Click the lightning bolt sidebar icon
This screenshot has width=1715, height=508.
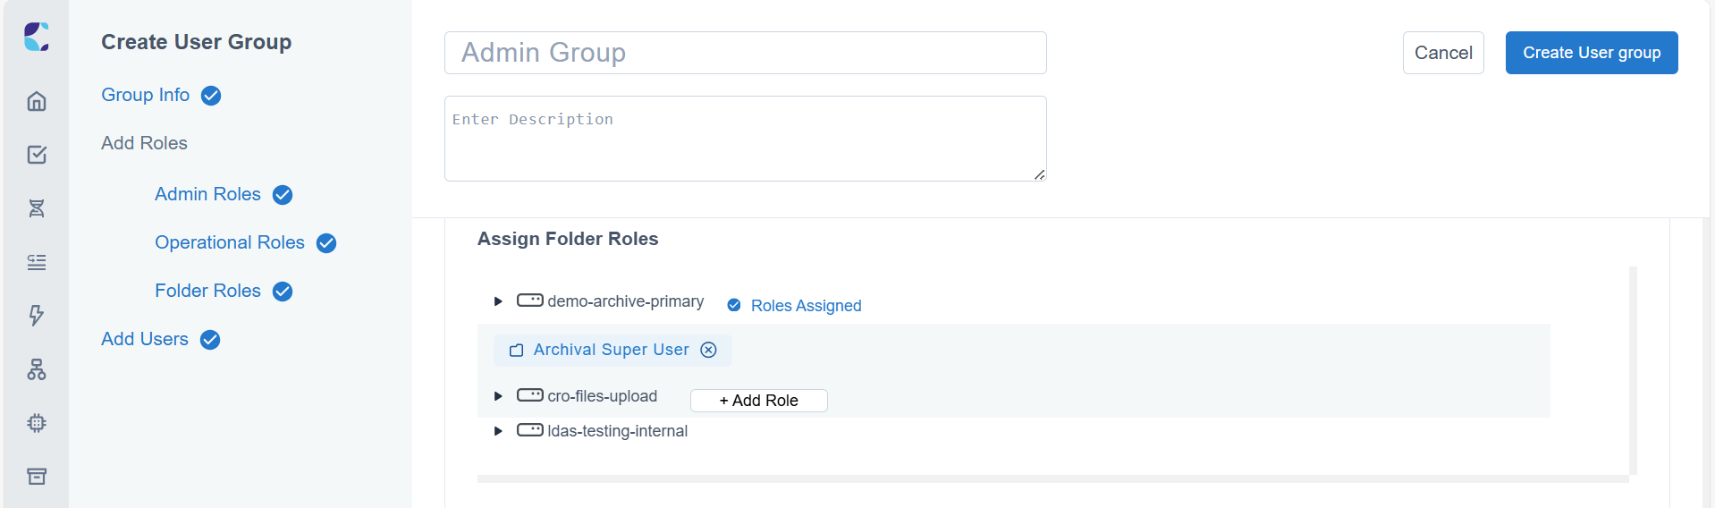[x=37, y=316]
